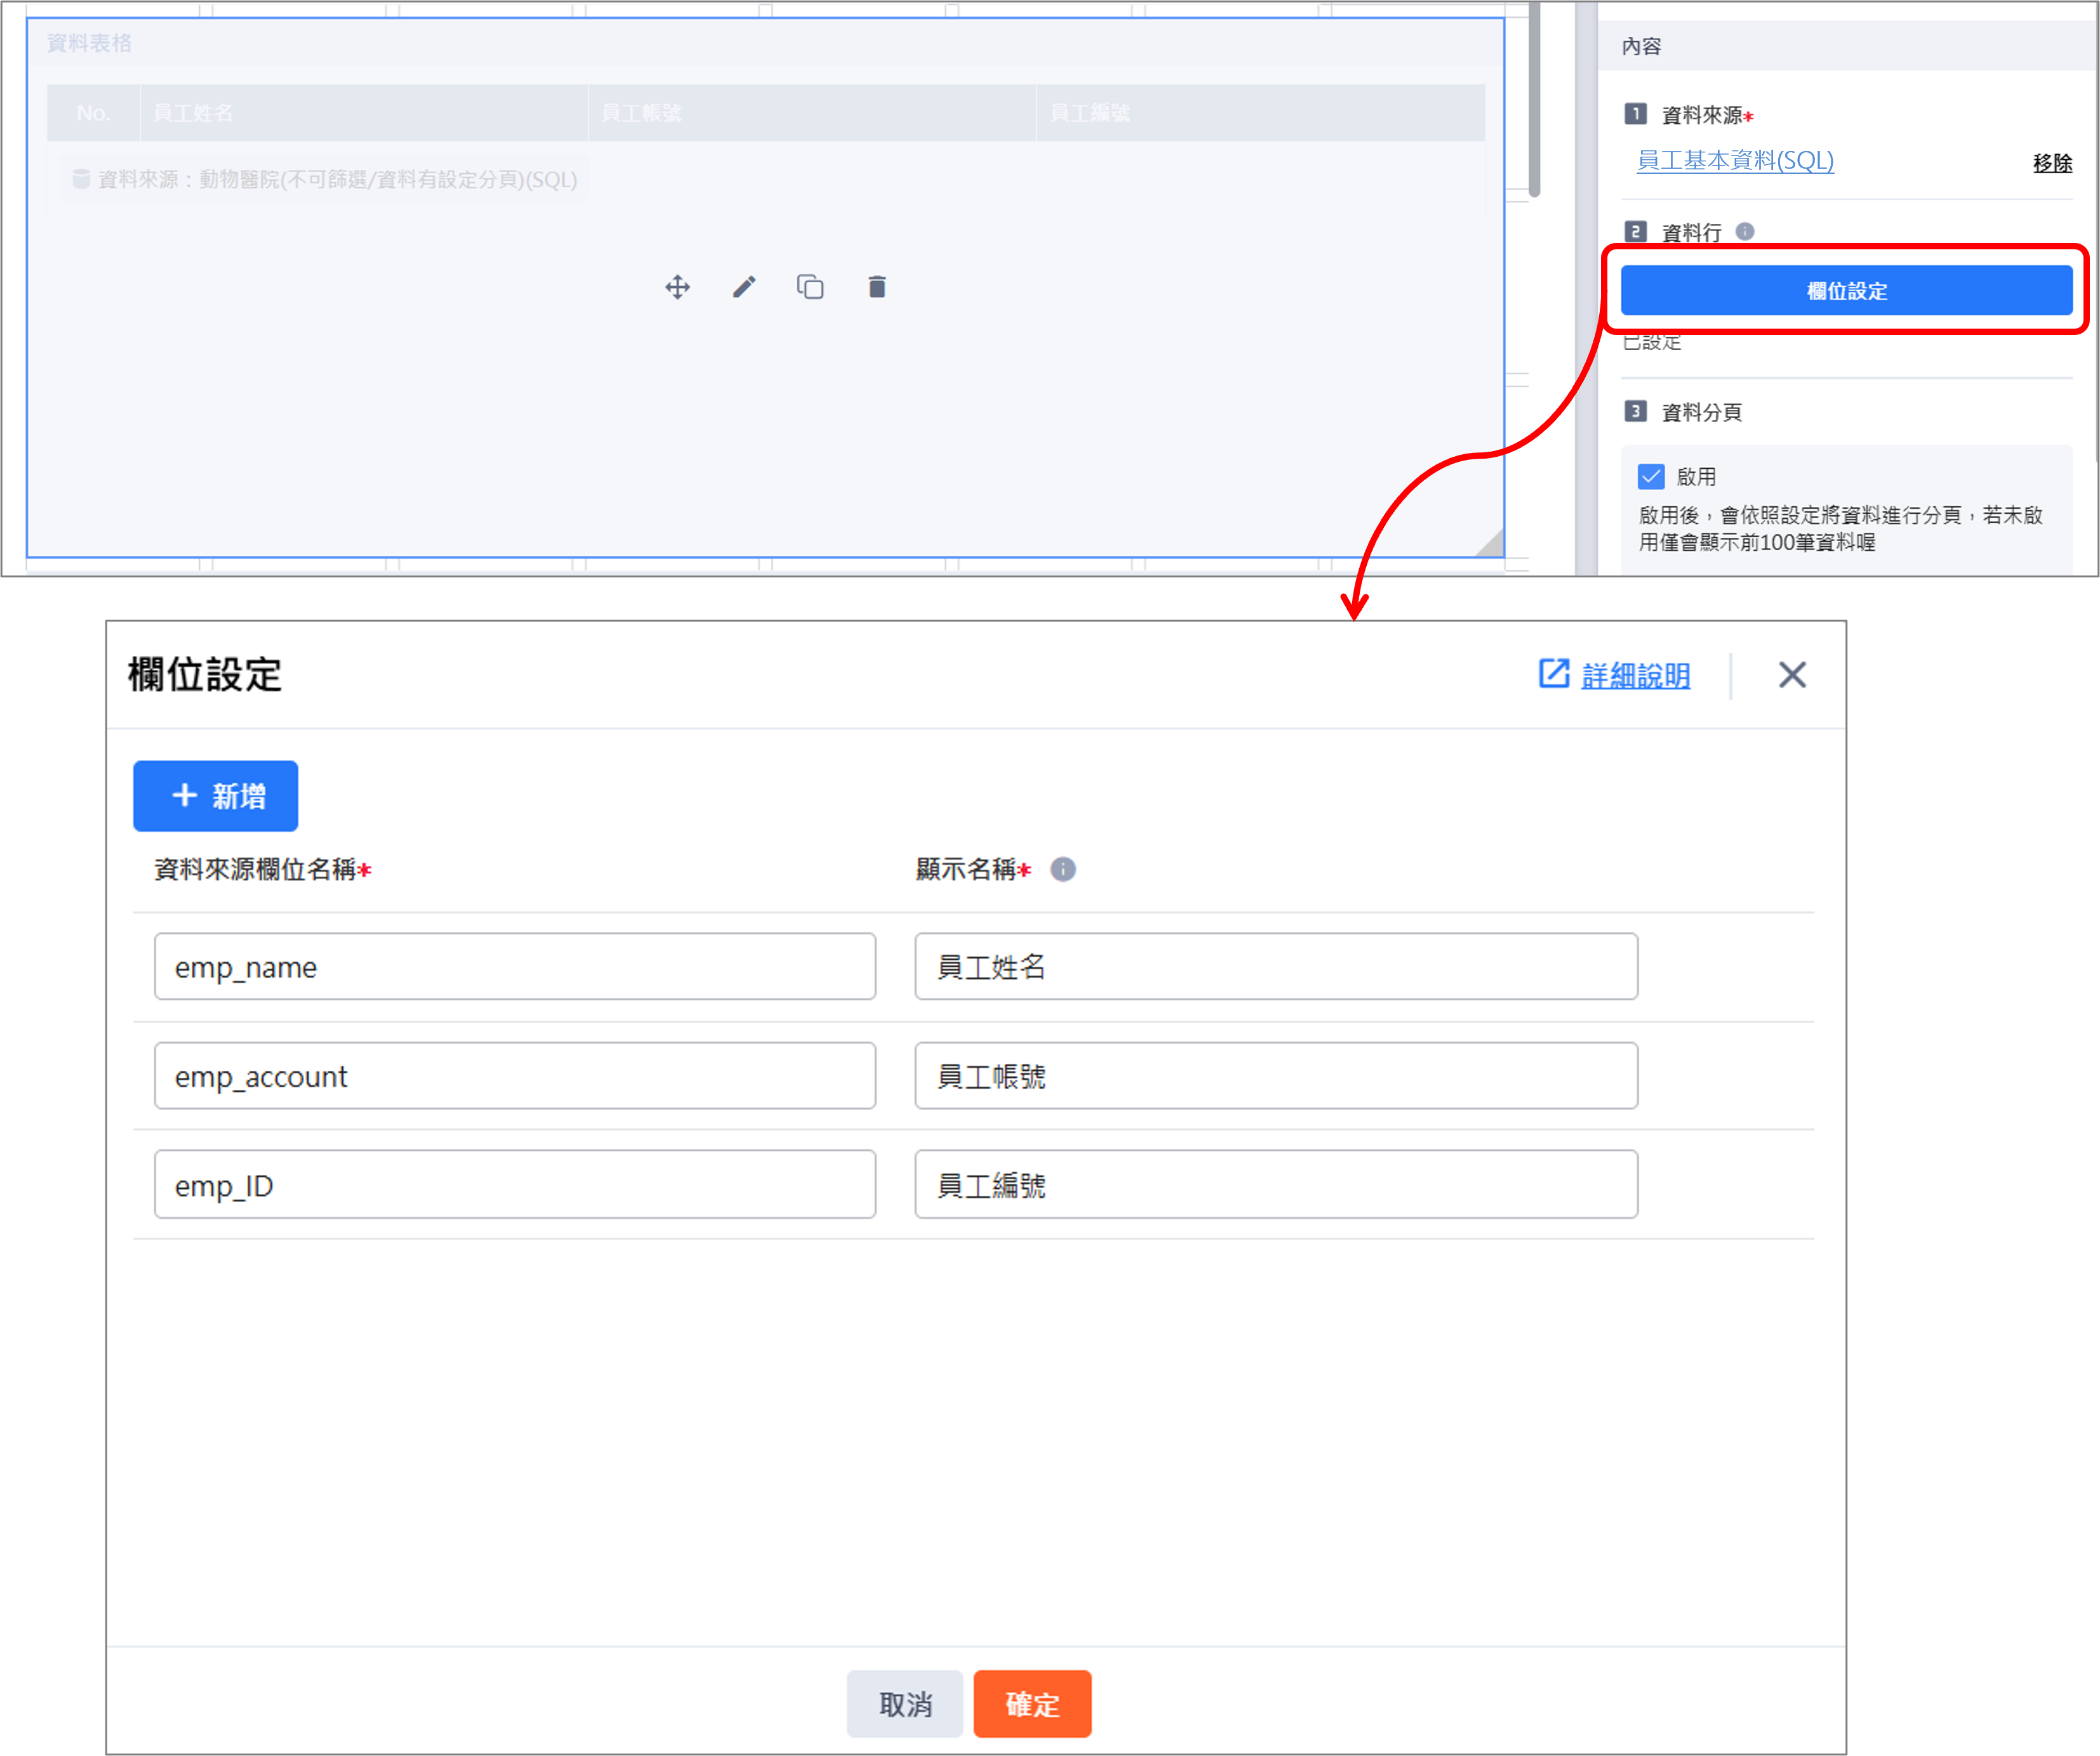The width and height of the screenshot is (2100, 1756).
Task: Click the info icon next to 顯示名稱
Action: pyautogui.click(x=1063, y=870)
